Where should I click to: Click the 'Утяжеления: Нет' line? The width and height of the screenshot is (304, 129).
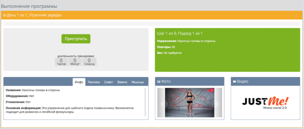click(18, 102)
